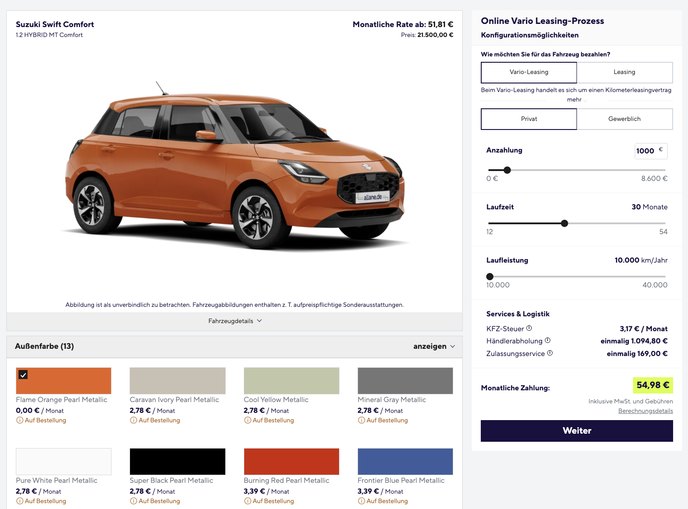The width and height of the screenshot is (688, 509).
Task: Click the Anzahlung amount input field
Action: pos(646,151)
